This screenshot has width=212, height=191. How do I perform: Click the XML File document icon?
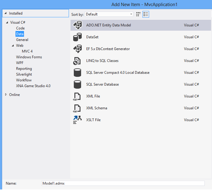click(x=77, y=97)
